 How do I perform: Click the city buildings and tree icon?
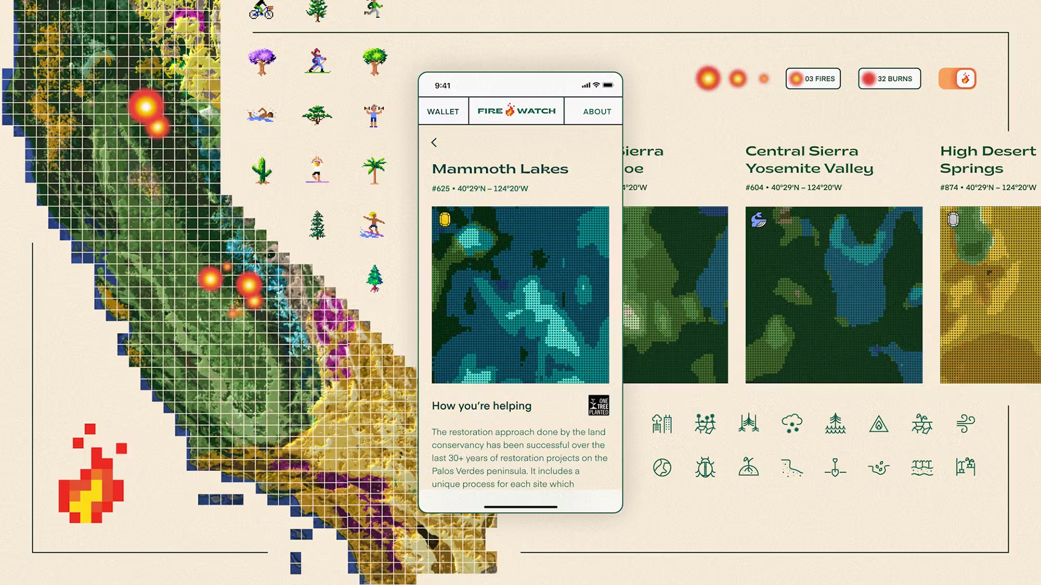[x=662, y=423]
